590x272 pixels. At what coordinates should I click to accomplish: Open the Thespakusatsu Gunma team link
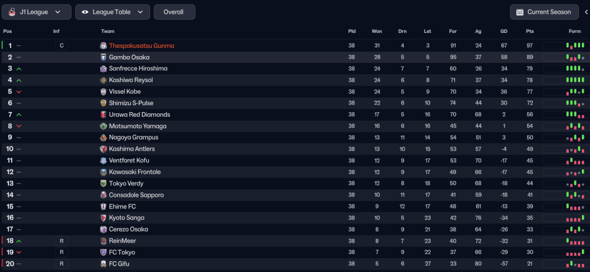[141, 46]
